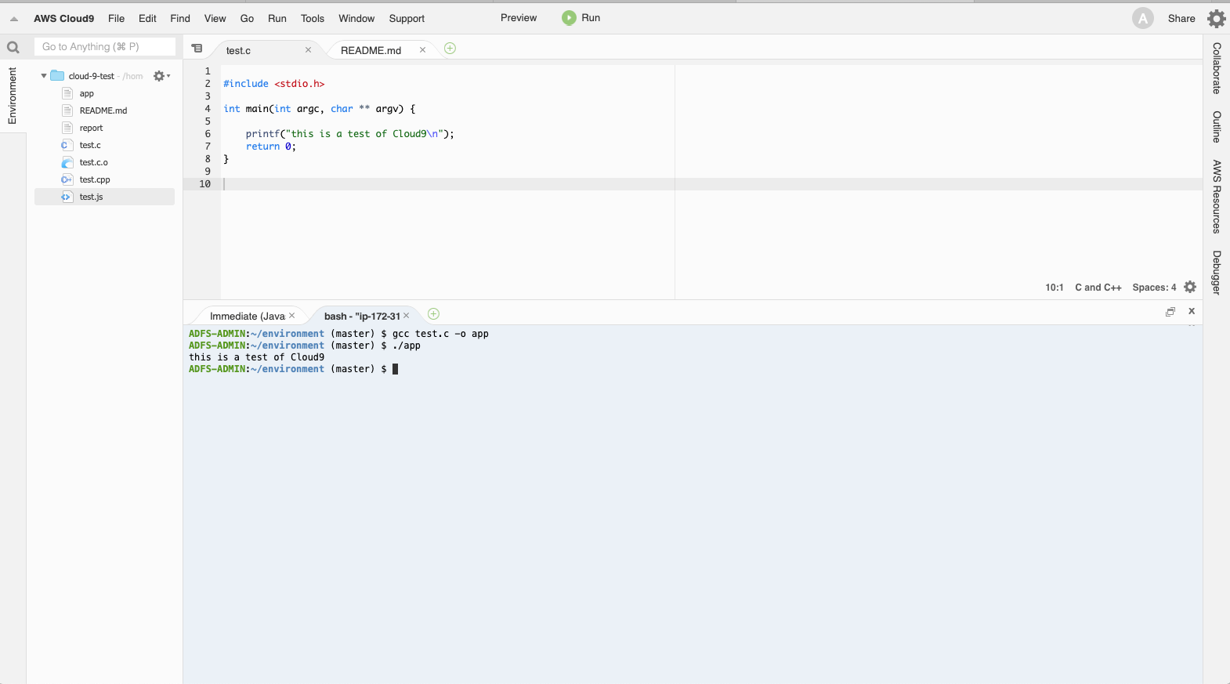Click the Go to Anything search field
Image resolution: width=1230 pixels, height=684 pixels.
coord(104,47)
